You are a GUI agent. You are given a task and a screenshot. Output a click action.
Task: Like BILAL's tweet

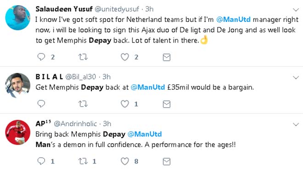coord(125,104)
